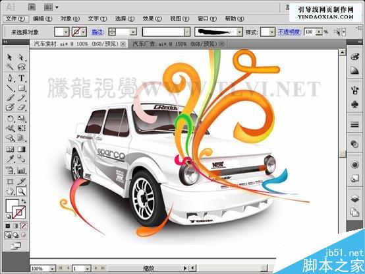Select the Pencil tool
Viewport: 365px width, 274px height.
point(21,98)
